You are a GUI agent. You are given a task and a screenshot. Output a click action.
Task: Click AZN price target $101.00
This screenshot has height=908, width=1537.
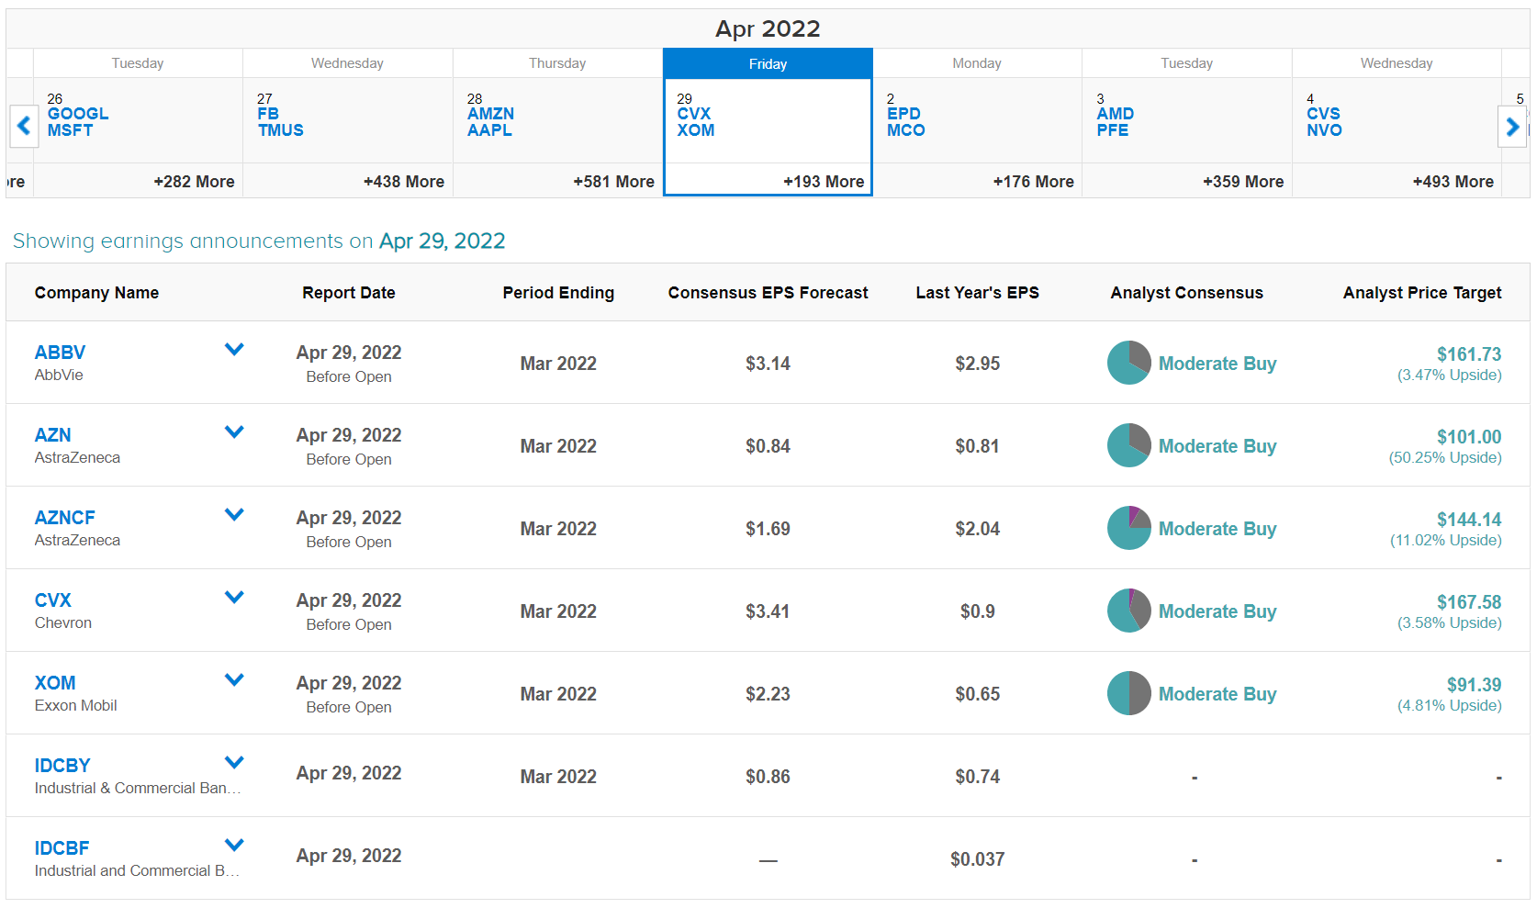pyautogui.click(x=1469, y=437)
